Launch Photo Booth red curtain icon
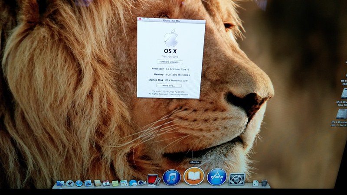The image size is (347, 195). click(x=154, y=180)
